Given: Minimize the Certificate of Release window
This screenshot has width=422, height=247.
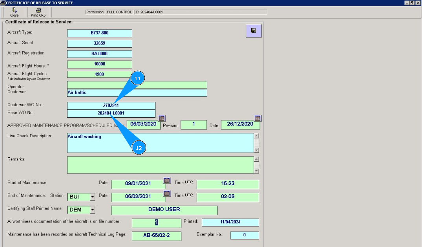Looking at the screenshot, I should pos(407,3).
